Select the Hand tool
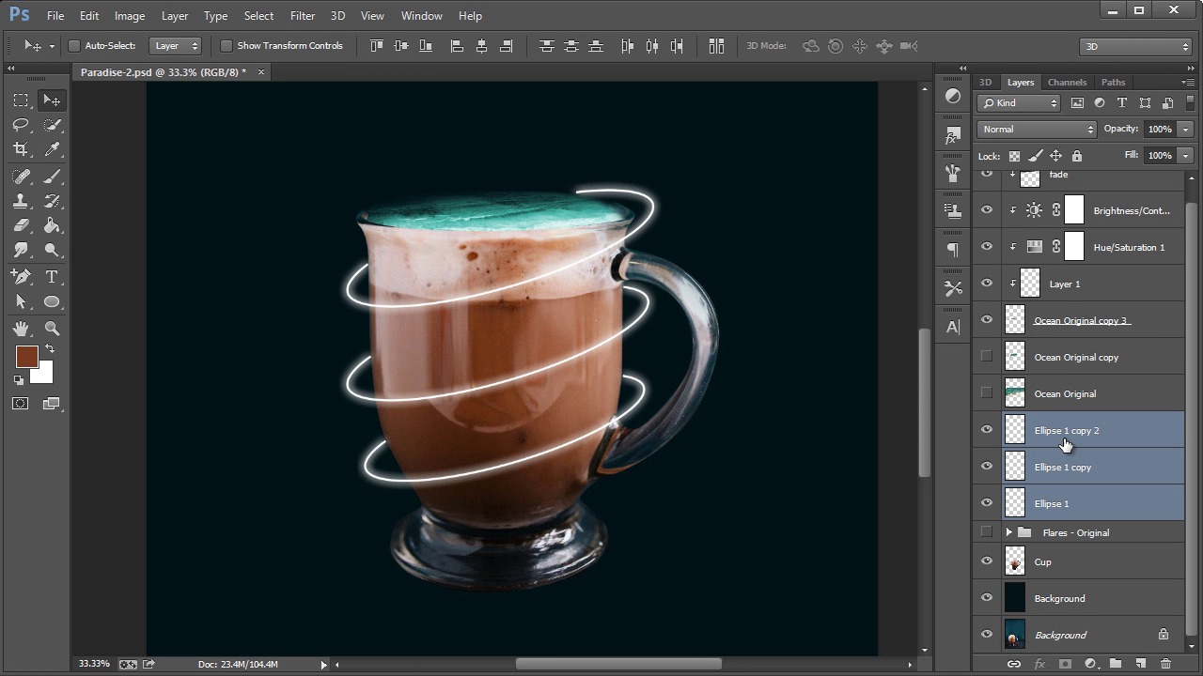1203x676 pixels. (21, 328)
